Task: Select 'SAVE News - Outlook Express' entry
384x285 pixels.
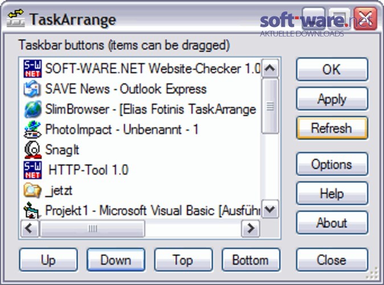Action: point(126,89)
